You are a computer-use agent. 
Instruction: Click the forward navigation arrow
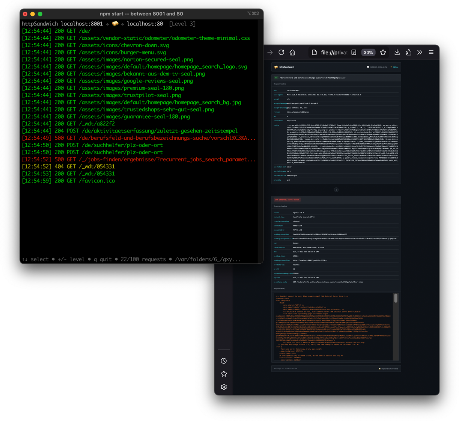(270, 53)
